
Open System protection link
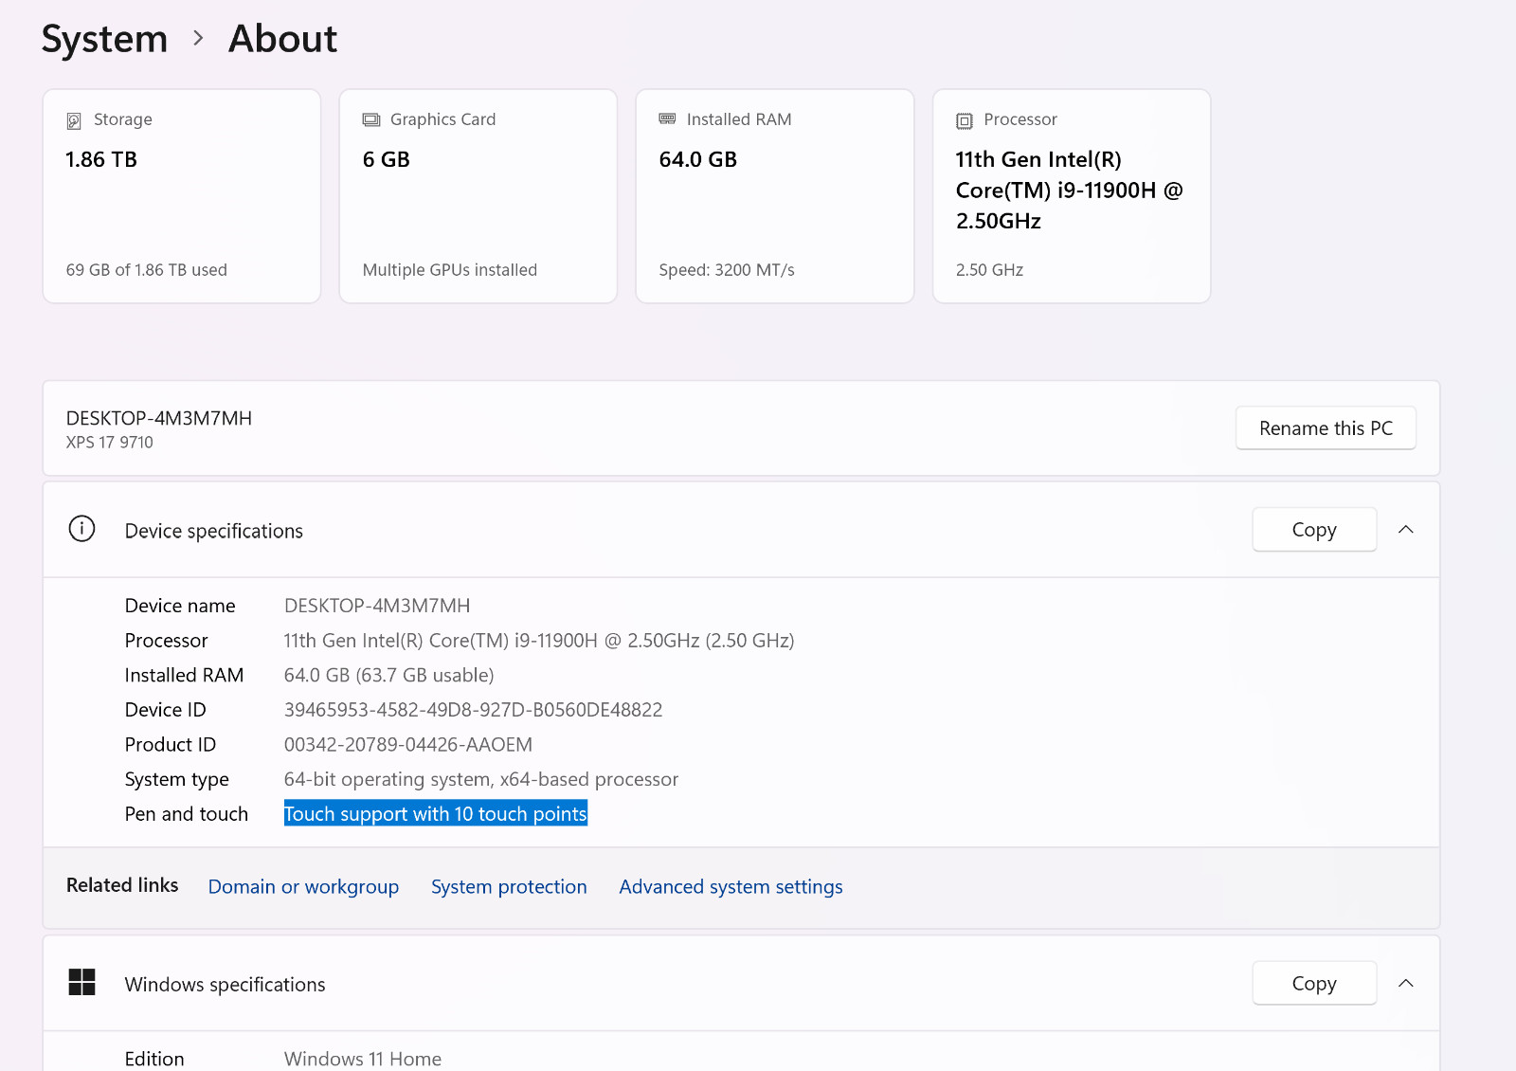click(x=509, y=887)
